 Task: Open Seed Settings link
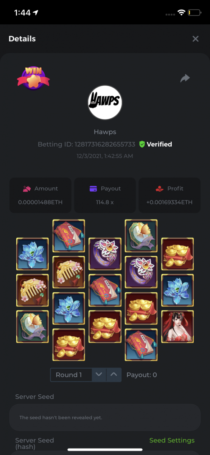pyautogui.click(x=172, y=440)
